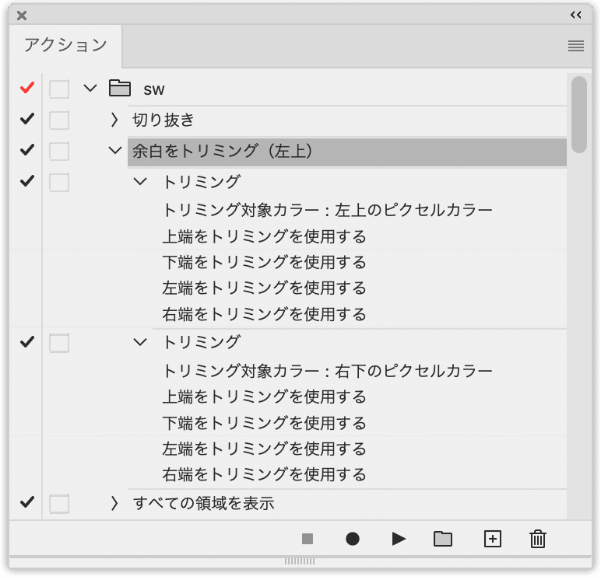
Task: Toggle the dialog box for 切り抜き
Action: tap(59, 121)
